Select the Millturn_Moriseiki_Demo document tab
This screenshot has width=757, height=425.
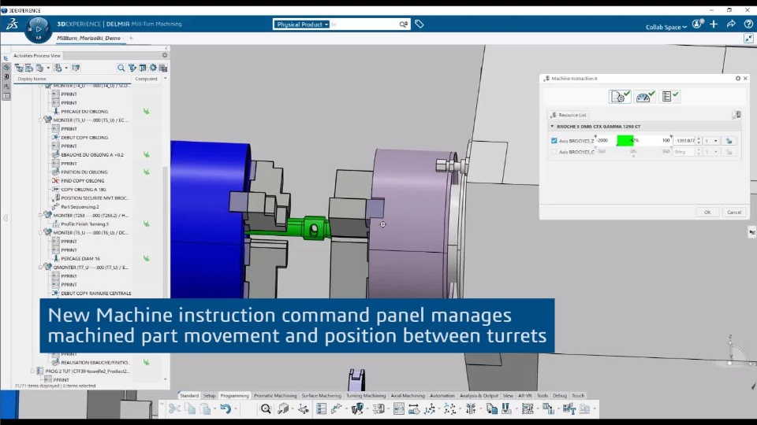(89, 38)
